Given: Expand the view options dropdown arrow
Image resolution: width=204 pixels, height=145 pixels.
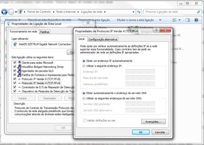Looking at the screenshot, I should coord(180,20).
